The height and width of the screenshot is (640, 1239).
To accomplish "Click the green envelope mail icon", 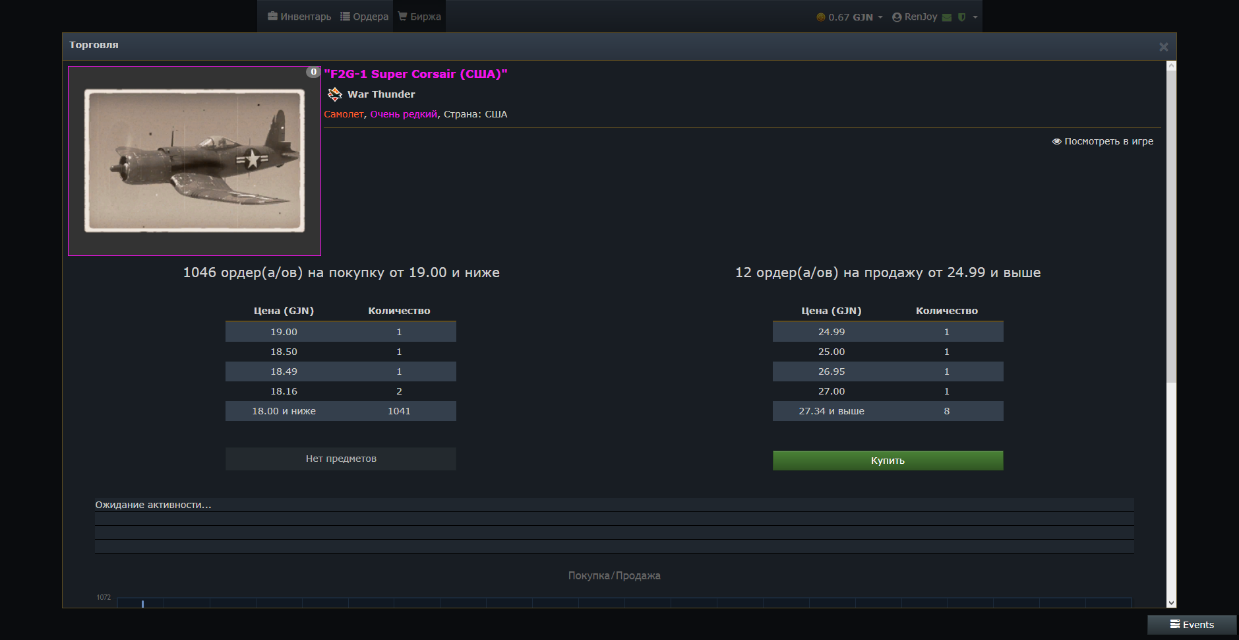I will click(x=947, y=17).
